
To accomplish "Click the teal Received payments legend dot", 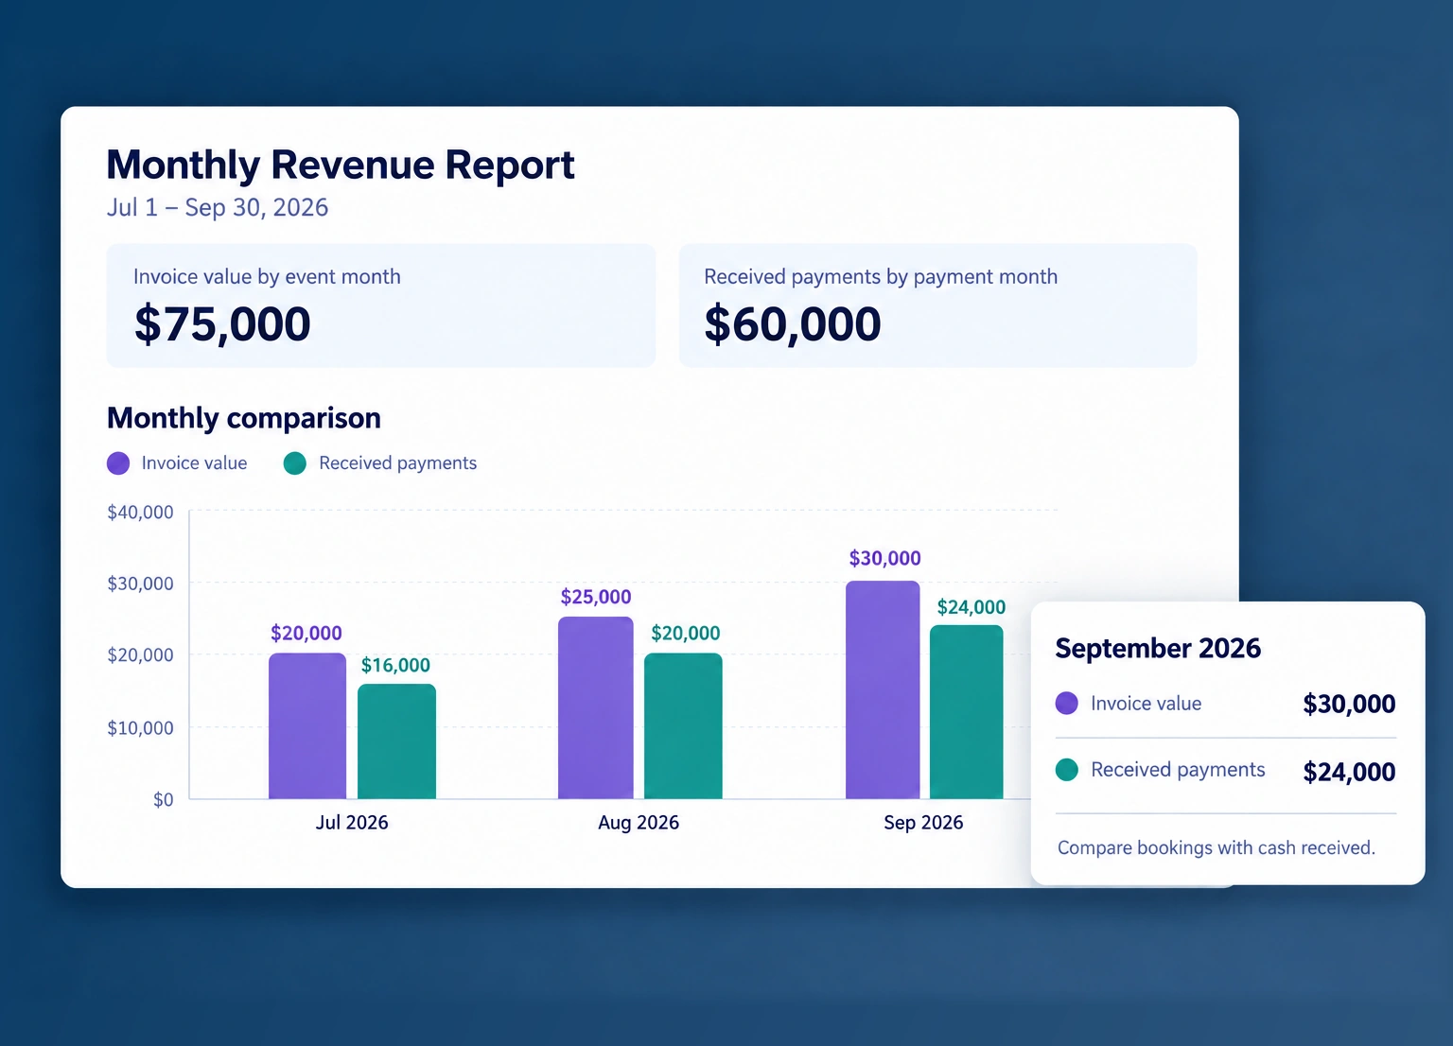I will pyautogui.click(x=295, y=463).
